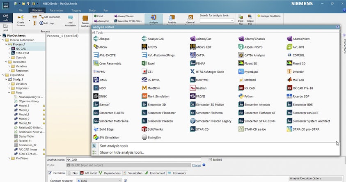
Task: Select the ONNX portal
Action: 100,96
